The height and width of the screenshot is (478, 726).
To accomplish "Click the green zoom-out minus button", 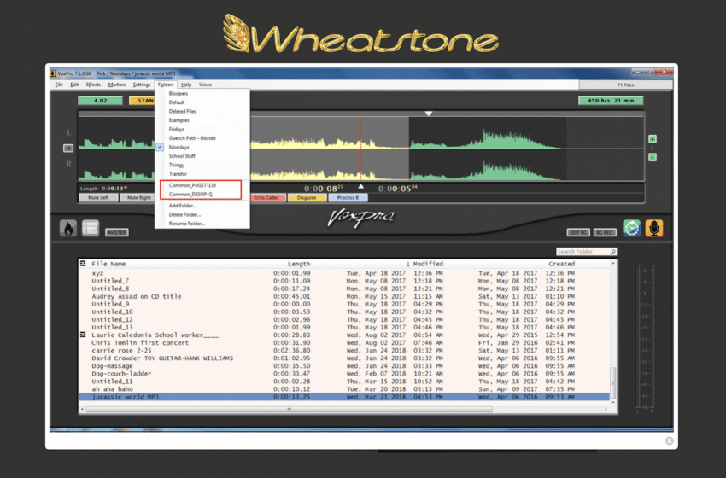I will 653,157.
